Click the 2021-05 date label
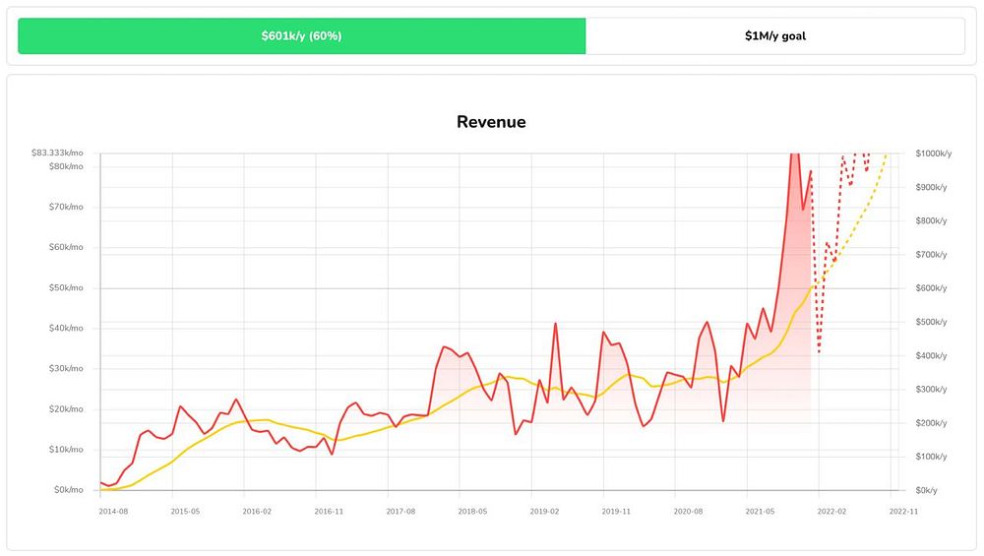The width and height of the screenshot is (984, 556). click(760, 512)
